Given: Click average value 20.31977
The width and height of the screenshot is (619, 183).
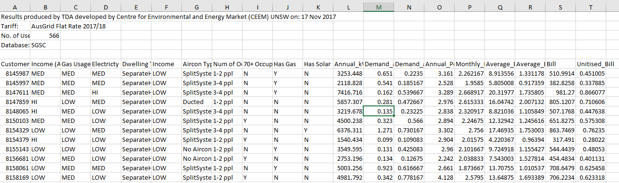Looking at the screenshot, I should [500, 93].
